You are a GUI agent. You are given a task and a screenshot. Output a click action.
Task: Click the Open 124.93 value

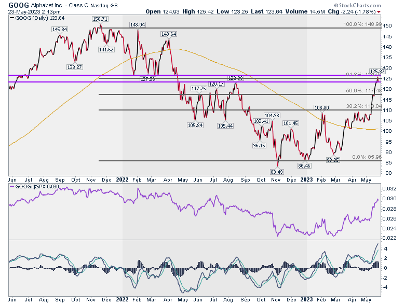pyautogui.click(x=163, y=11)
